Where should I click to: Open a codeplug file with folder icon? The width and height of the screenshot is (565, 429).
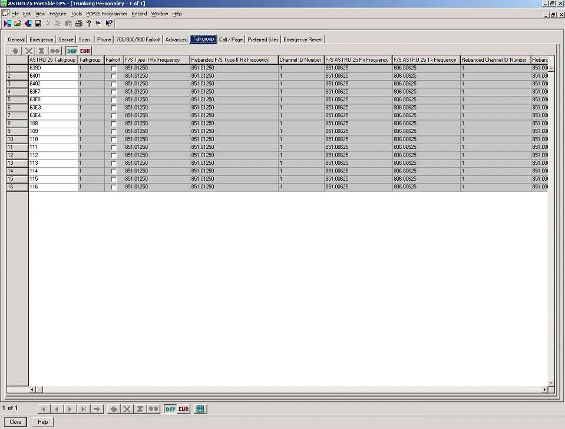click(18, 24)
